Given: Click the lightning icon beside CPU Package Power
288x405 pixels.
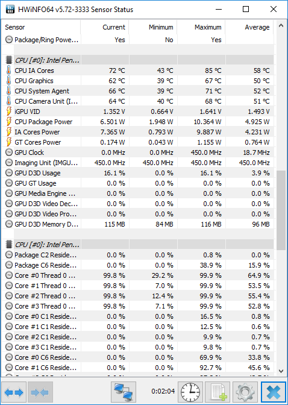Looking at the screenshot, I should [x=9, y=121].
